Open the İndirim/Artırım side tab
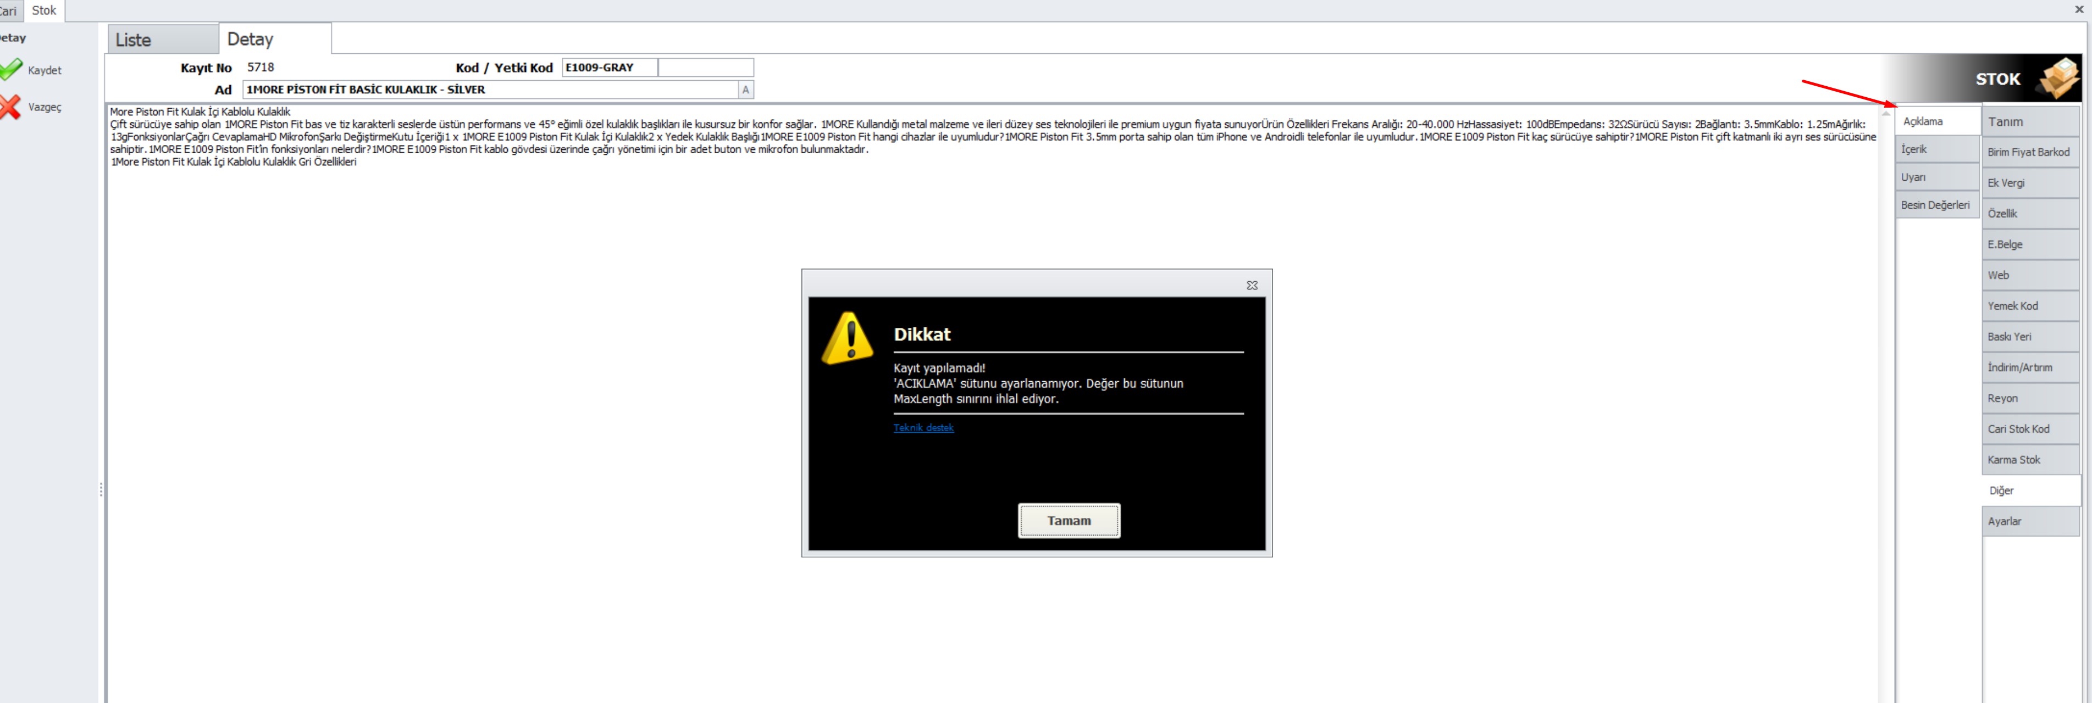The height and width of the screenshot is (703, 2092). point(2030,368)
